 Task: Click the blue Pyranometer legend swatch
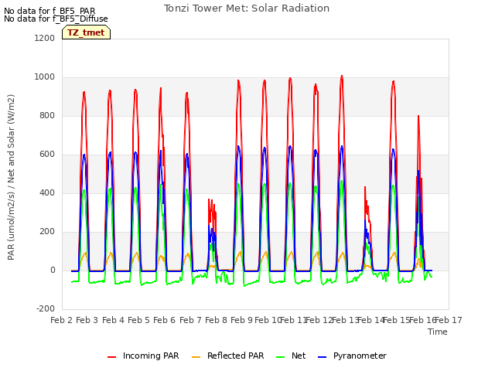point(323,357)
